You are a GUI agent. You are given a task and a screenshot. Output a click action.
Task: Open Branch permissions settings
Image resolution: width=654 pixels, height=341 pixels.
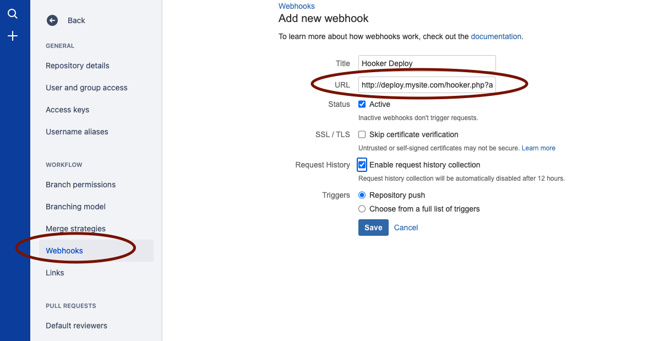(x=80, y=185)
